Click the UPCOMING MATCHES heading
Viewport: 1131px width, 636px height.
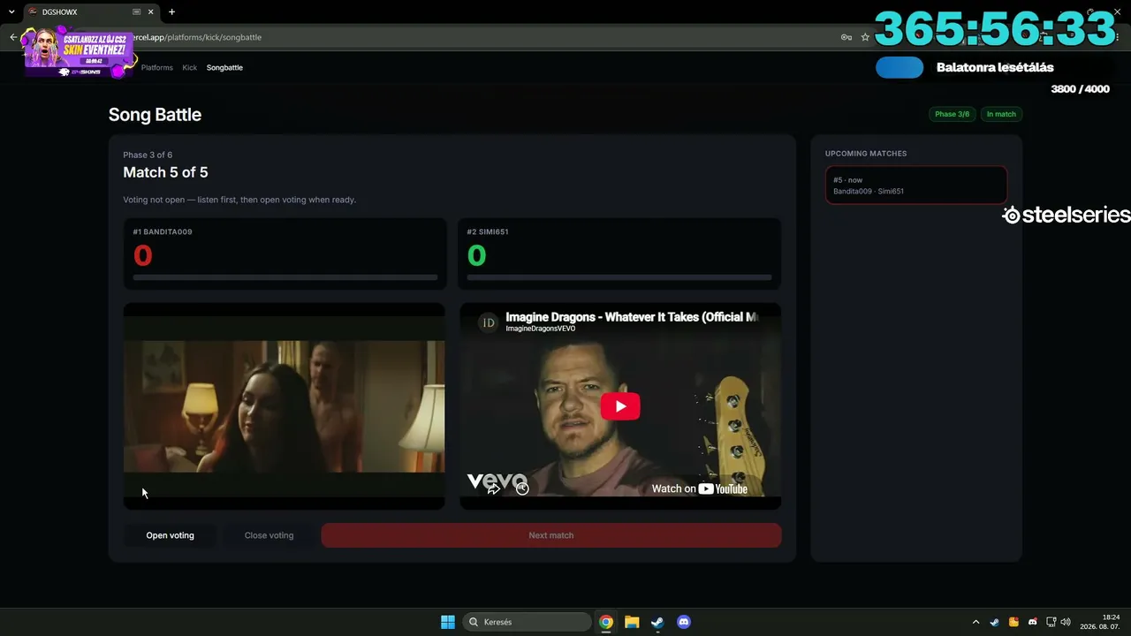(x=866, y=154)
